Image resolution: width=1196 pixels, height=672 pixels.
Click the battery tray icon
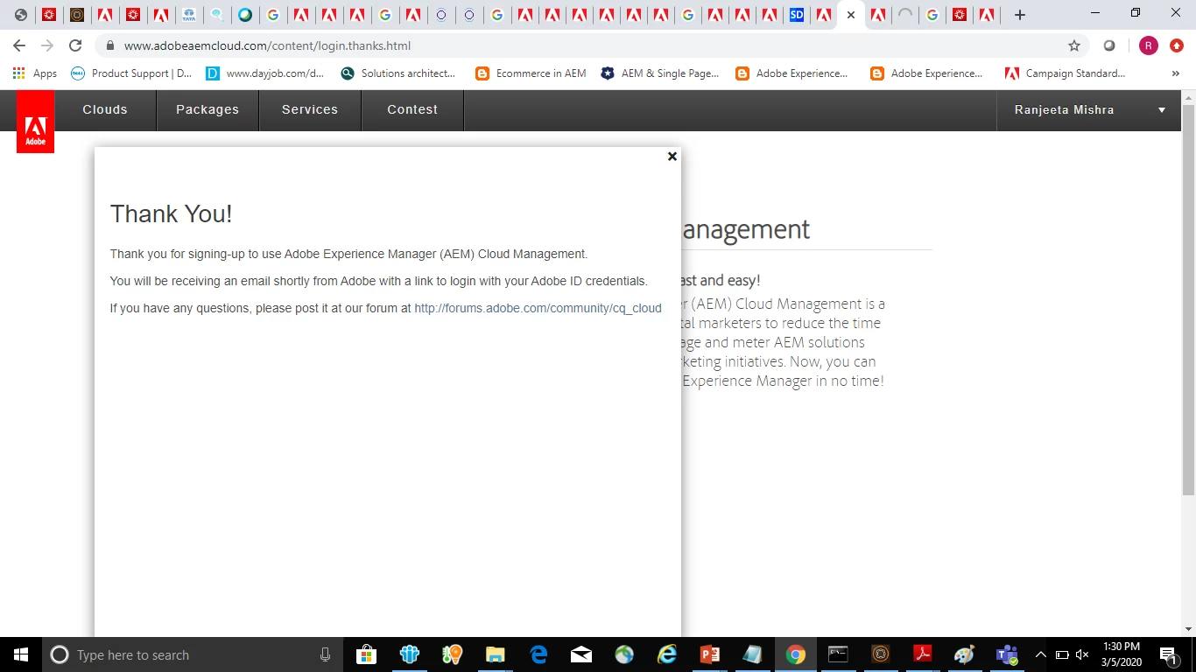pyautogui.click(x=1062, y=654)
